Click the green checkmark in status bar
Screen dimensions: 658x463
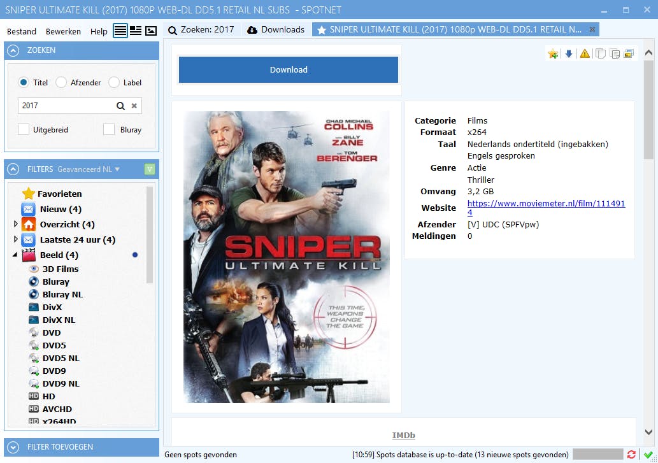(x=648, y=455)
